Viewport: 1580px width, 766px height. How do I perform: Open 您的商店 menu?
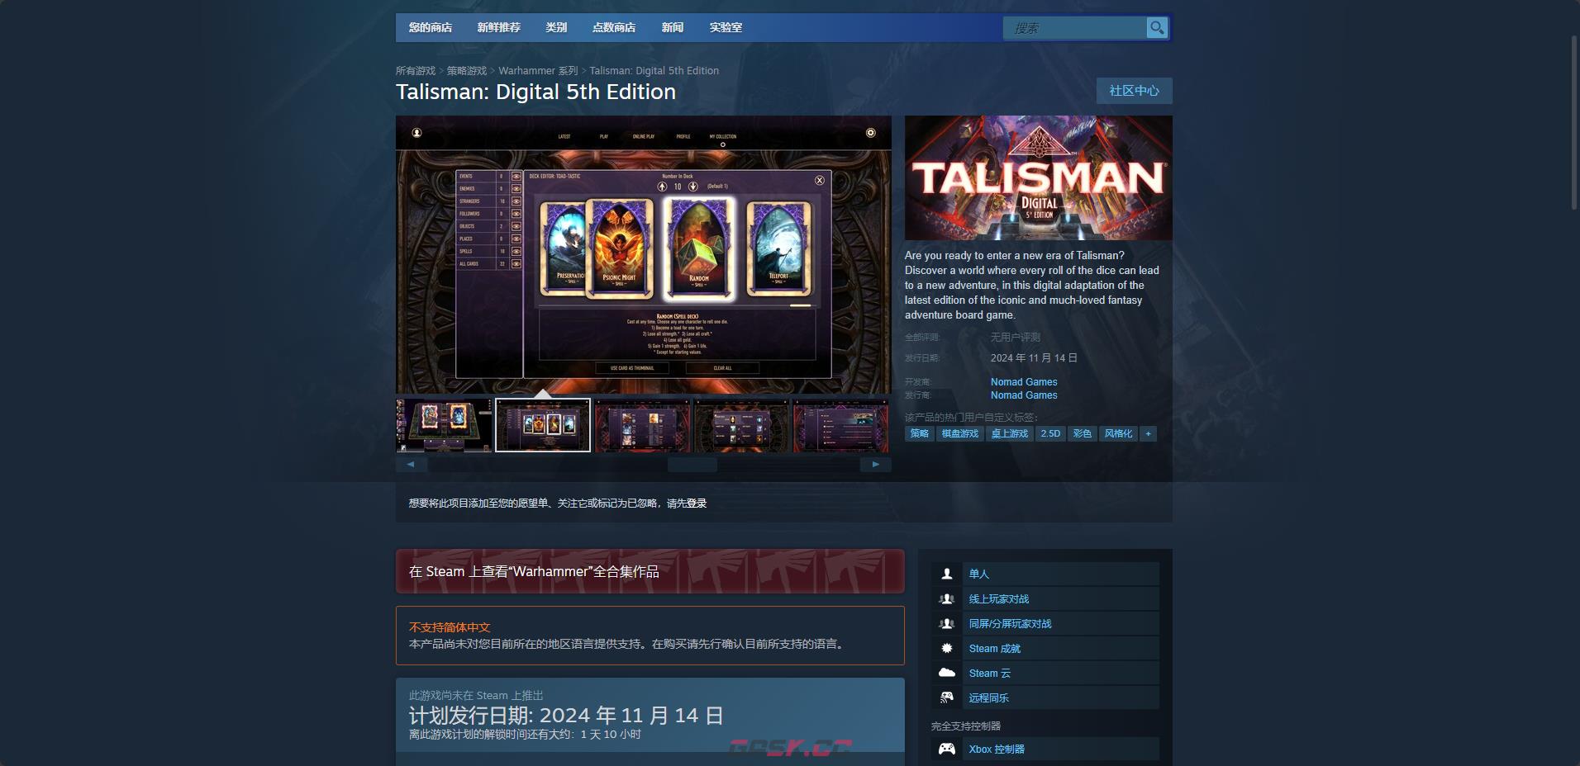tap(431, 27)
